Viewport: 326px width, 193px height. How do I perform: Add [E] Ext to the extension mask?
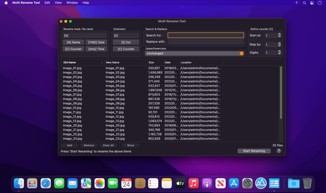point(126,42)
